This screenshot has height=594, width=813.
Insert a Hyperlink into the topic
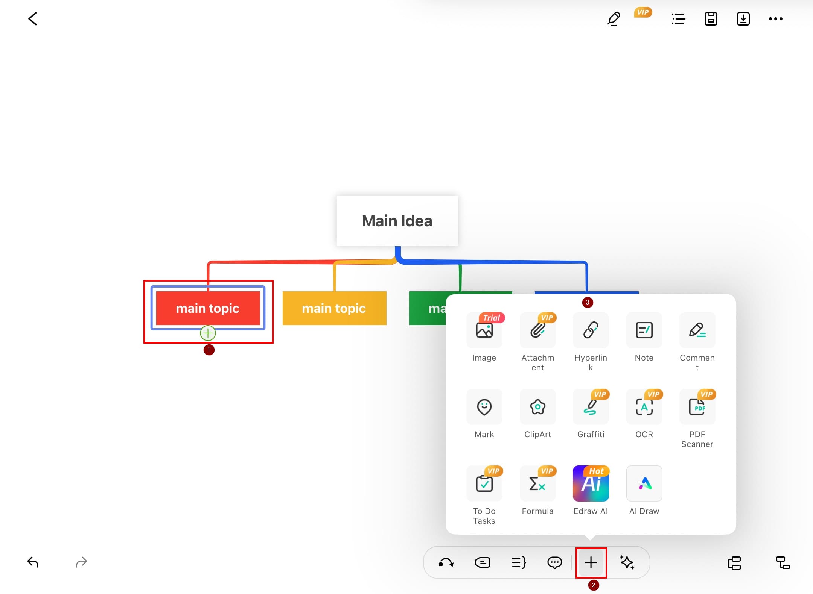coord(591,330)
